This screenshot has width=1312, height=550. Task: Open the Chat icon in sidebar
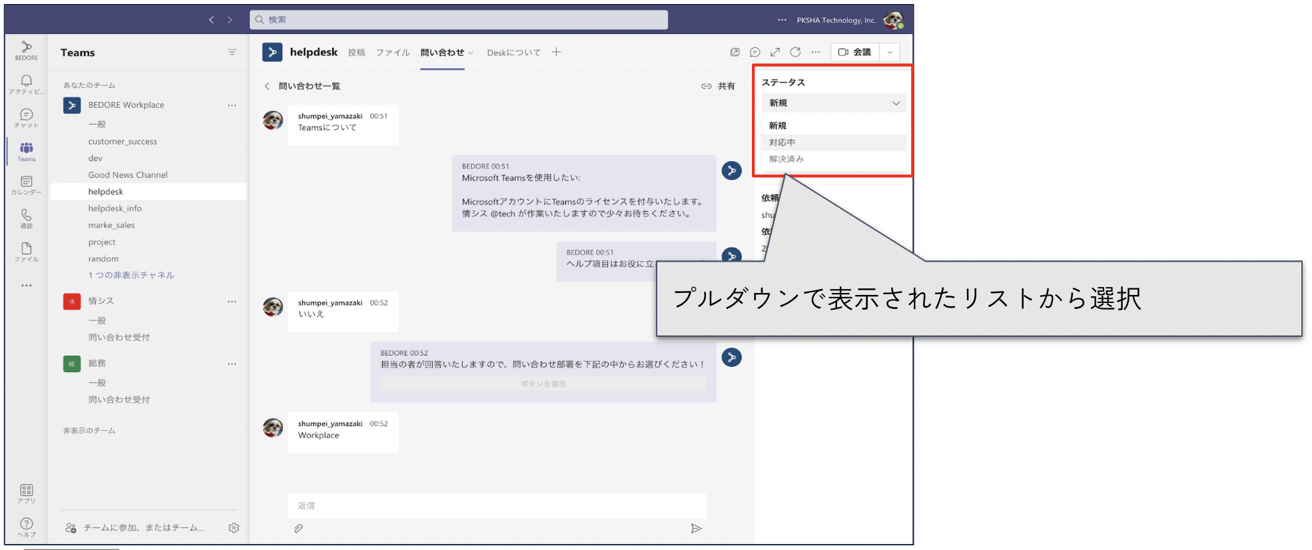[27, 118]
